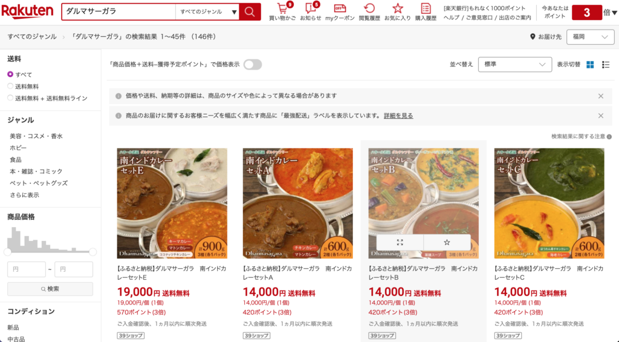The height and width of the screenshot is (342, 619).
Task: Click the red search magnifier button
Action: [x=250, y=12]
